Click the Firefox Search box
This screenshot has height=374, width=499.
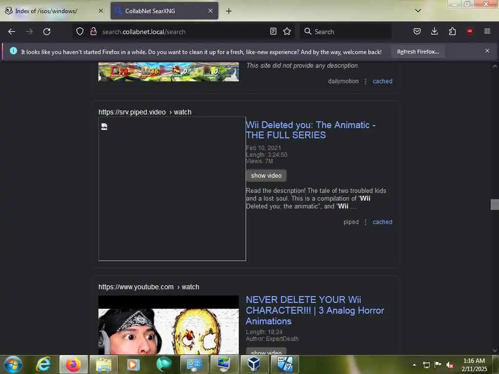(345, 32)
